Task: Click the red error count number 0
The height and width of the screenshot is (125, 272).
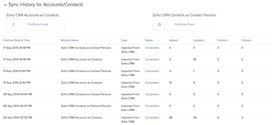Action: (159, 25)
